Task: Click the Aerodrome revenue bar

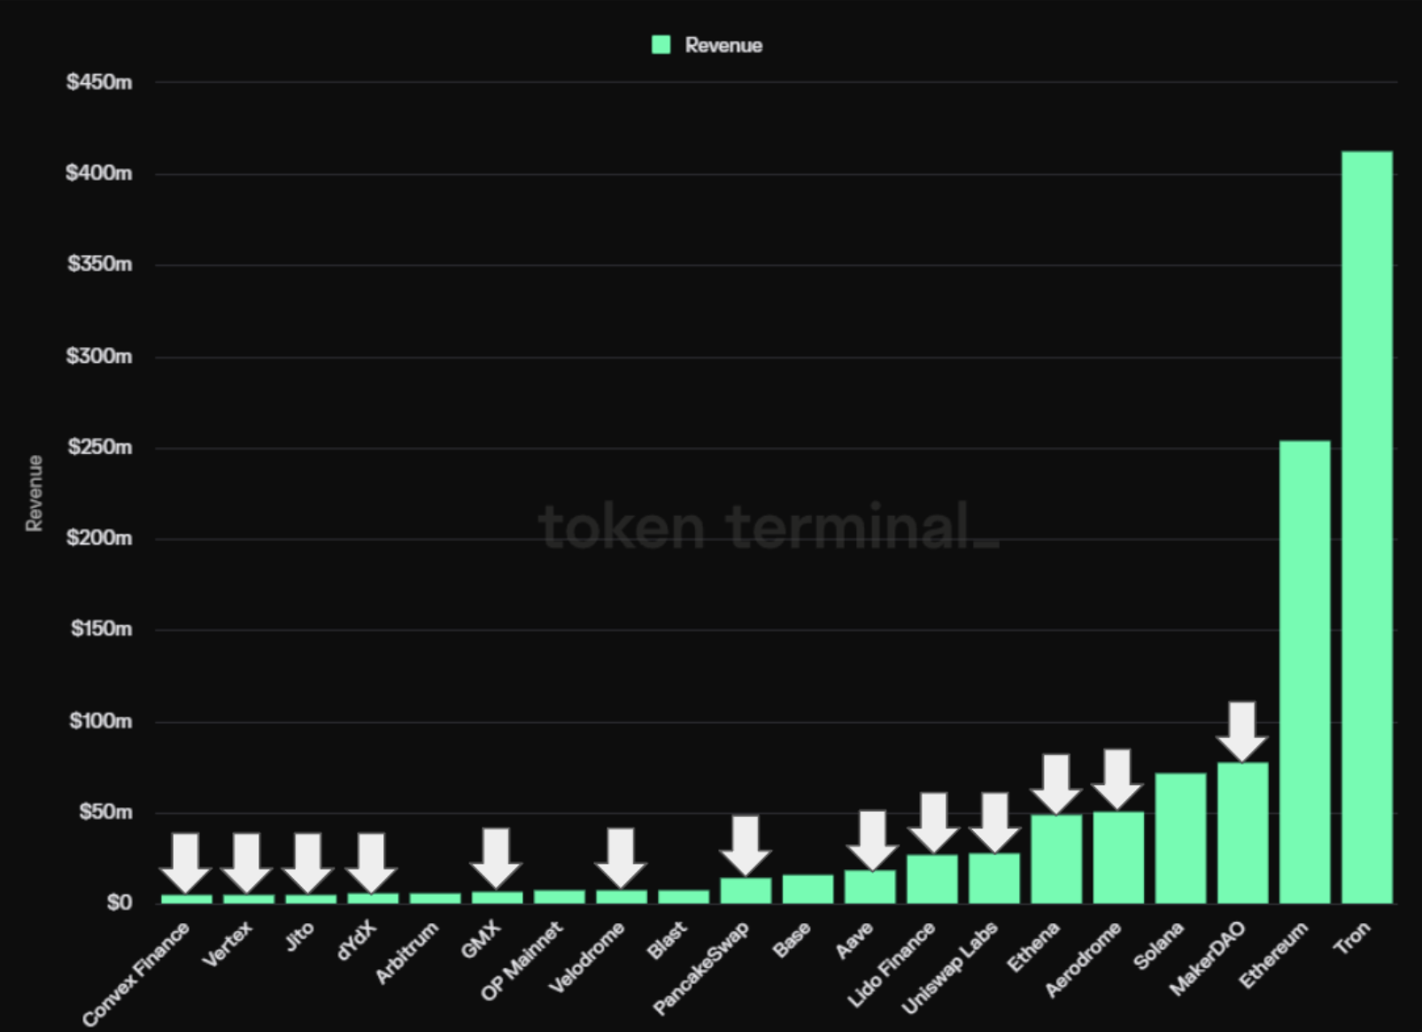Action: [x=1118, y=857]
